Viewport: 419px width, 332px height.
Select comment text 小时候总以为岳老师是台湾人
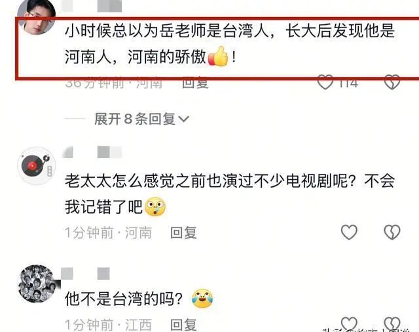[x=166, y=31]
